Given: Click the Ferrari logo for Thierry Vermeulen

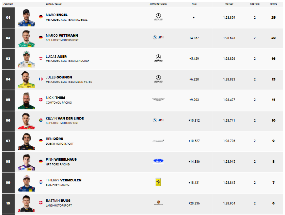Looking at the screenshot, I should tap(158, 182).
